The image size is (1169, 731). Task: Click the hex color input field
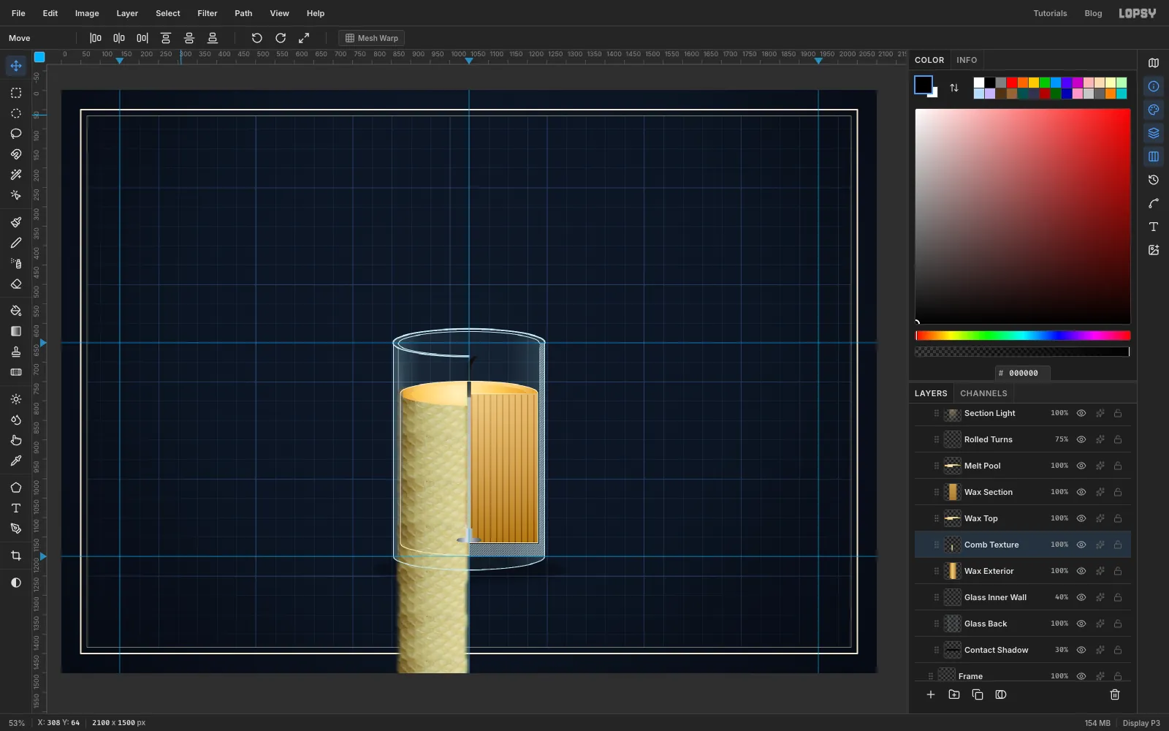pyautogui.click(x=1023, y=373)
